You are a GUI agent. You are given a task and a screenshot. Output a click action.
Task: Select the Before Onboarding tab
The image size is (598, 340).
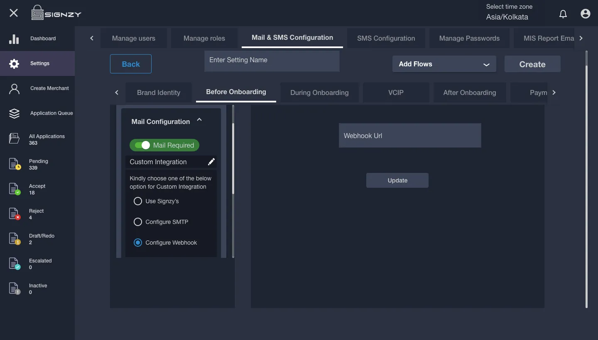click(236, 92)
